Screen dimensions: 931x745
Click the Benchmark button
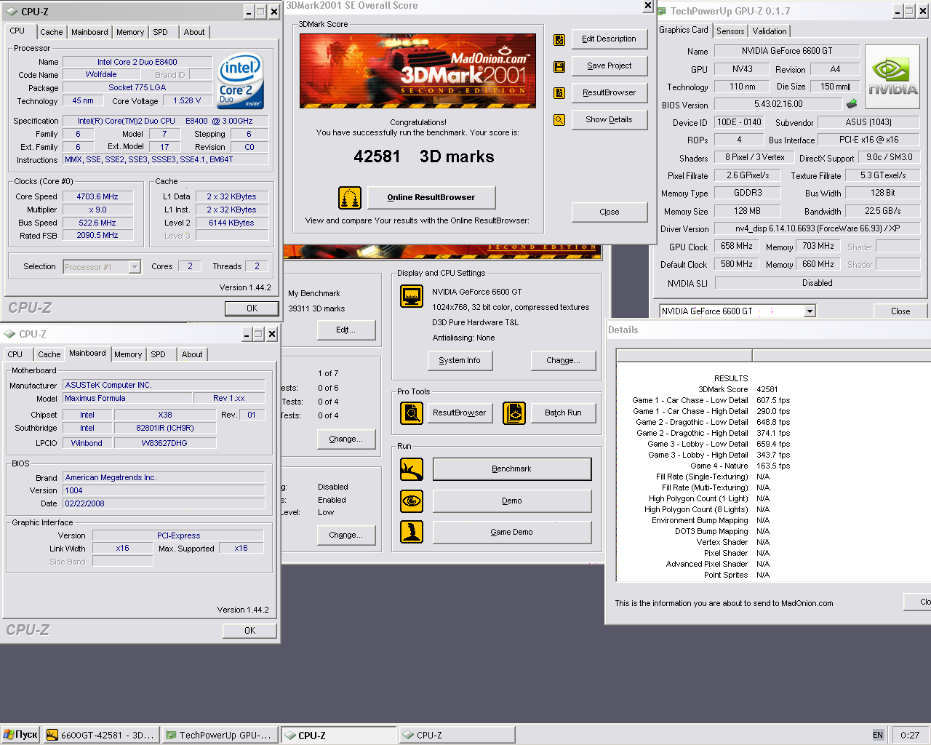tap(512, 469)
